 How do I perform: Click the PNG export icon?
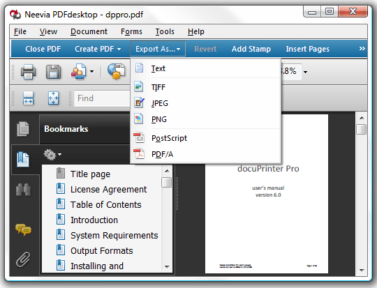coord(139,119)
